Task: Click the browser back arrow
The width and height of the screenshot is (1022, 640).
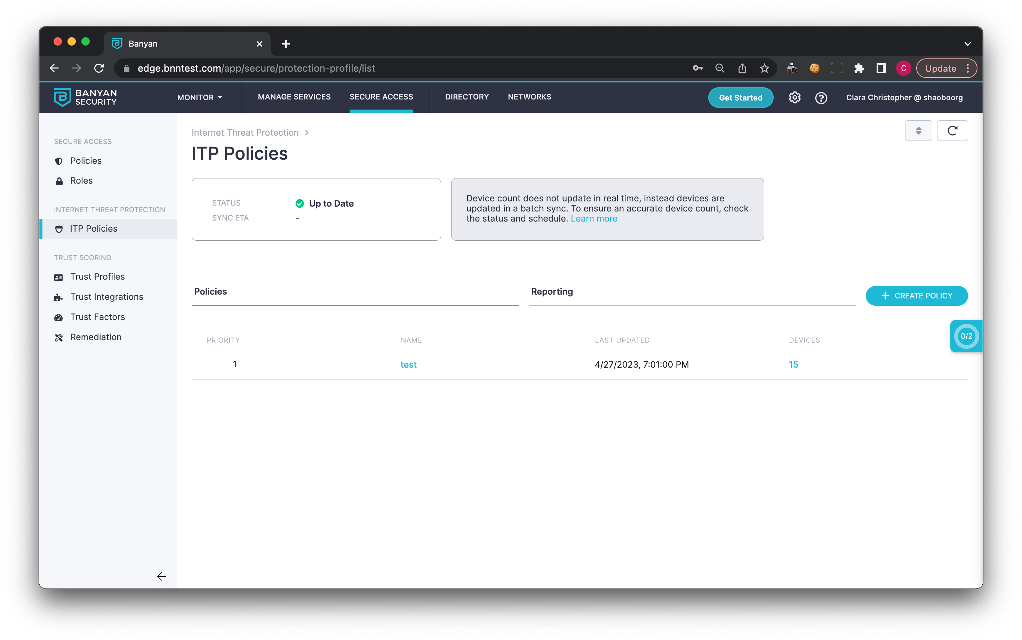Action: [54, 68]
